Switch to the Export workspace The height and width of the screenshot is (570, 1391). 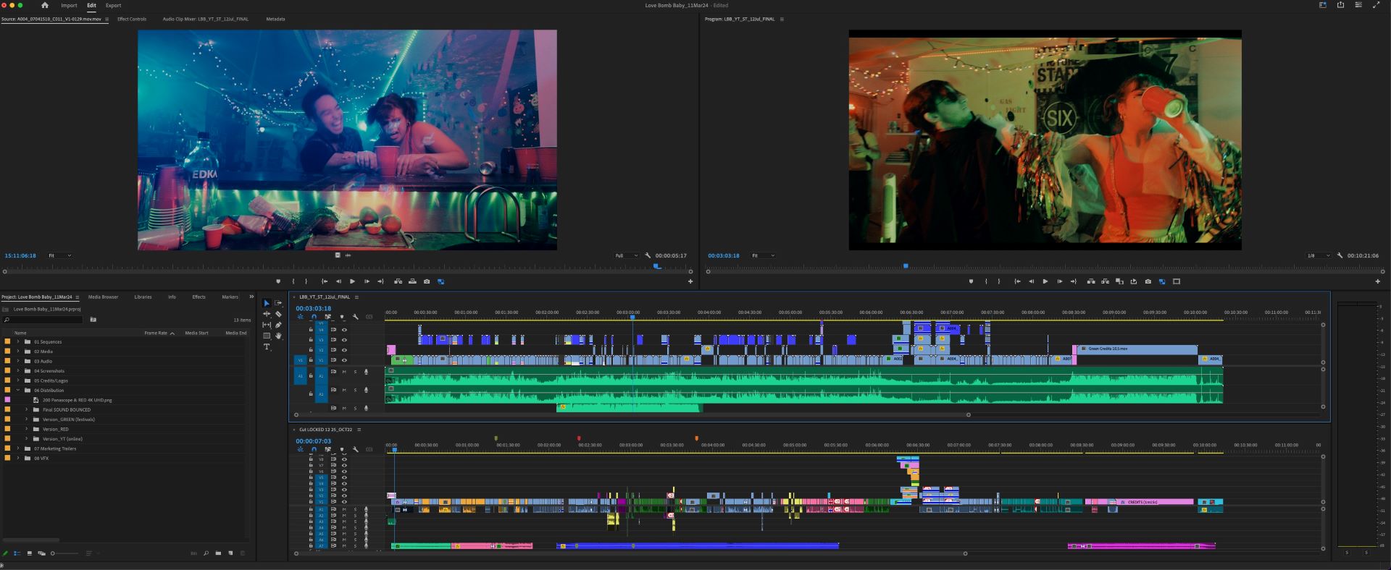click(113, 5)
